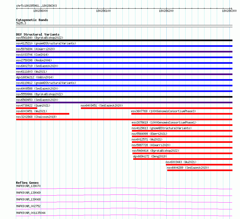The width and height of the screenshot is (240, 219).
Task: Select the 5q35.3 band label
Action: point(21,23)
